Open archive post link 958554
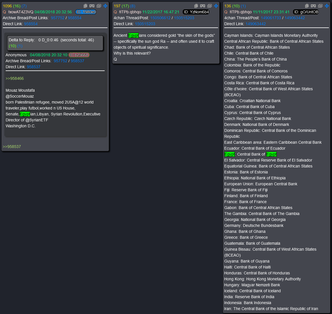Image resolution: width=332 pixels, height=314 pixels. coord(75,18)
